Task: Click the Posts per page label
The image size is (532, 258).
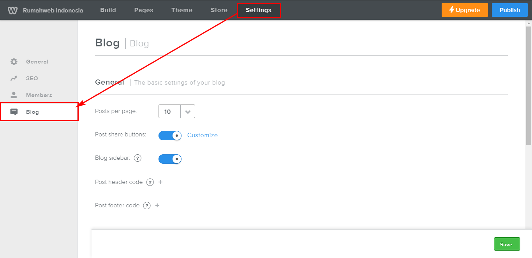Action: (116, 111)
